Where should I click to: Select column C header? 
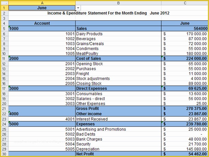pyautogui.click(x=185, y=3)
